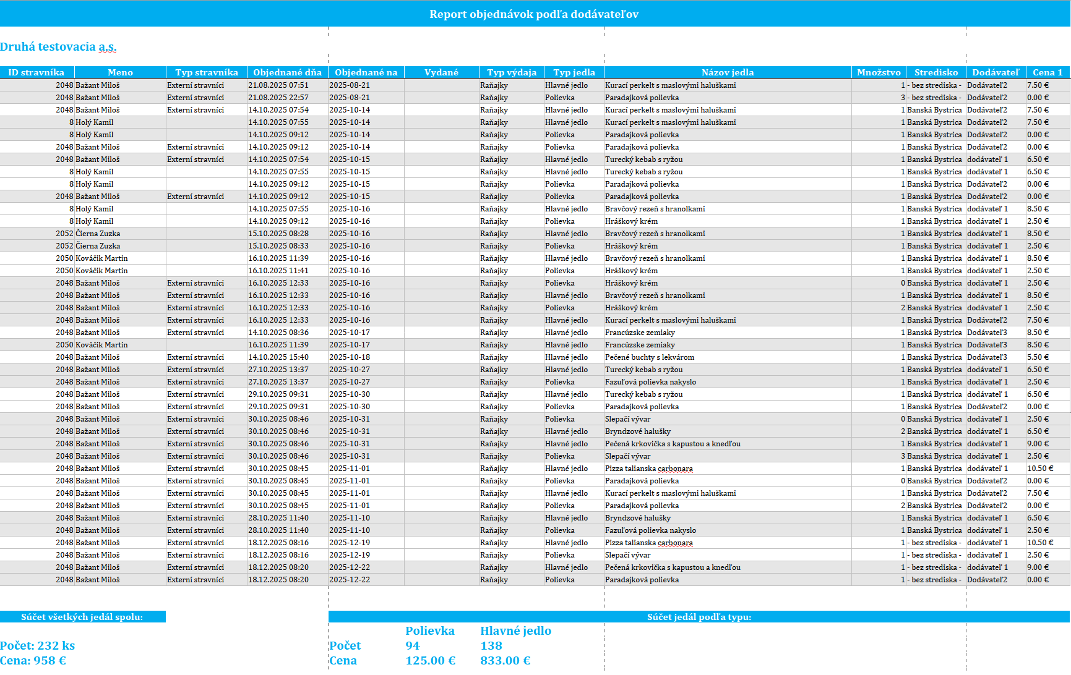
Task: Select the "Dodávateľ" column header
Action: [x=996, y=72]
